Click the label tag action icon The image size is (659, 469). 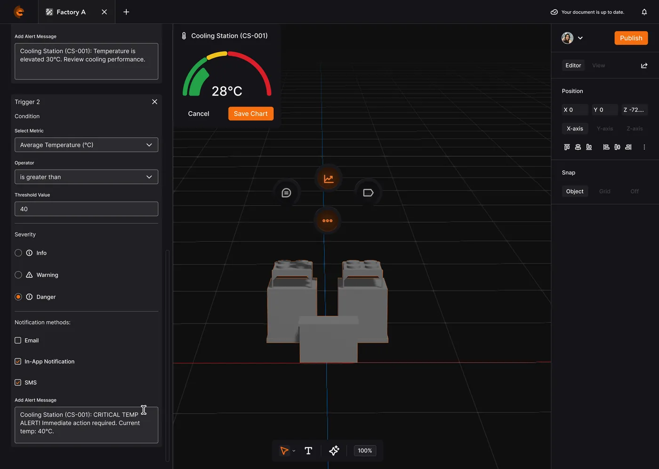pos(368,193)
